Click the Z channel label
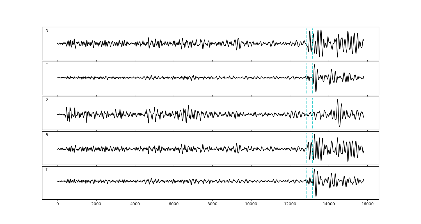 47,100
